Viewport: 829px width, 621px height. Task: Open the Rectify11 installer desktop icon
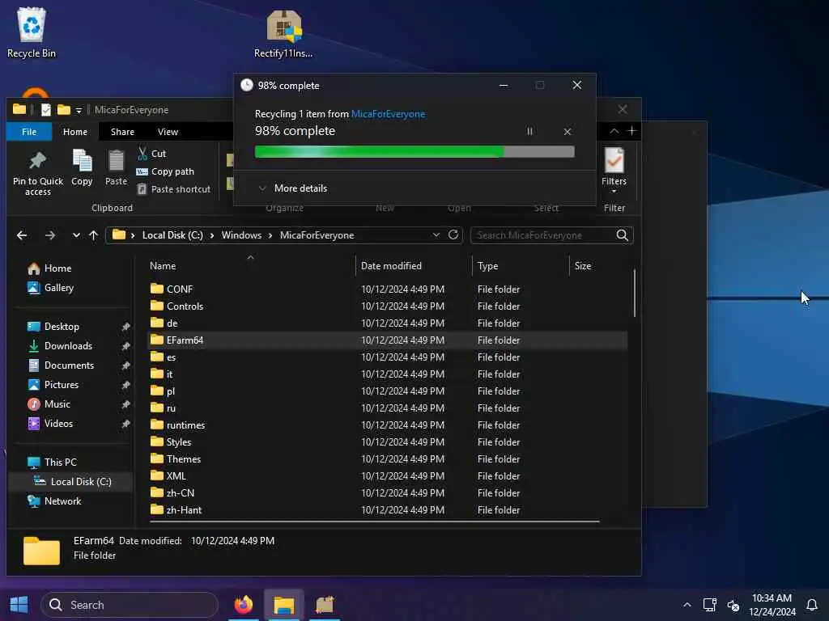(283, 32)
